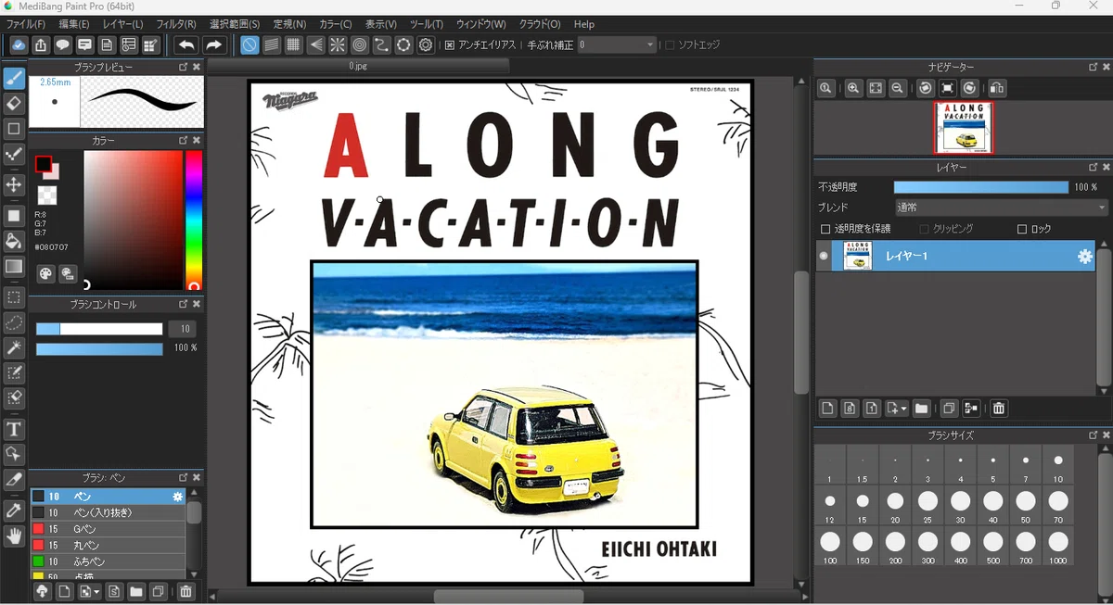
Task: Click the Undo arrow in toolbar
Action: tap(186, 44)
